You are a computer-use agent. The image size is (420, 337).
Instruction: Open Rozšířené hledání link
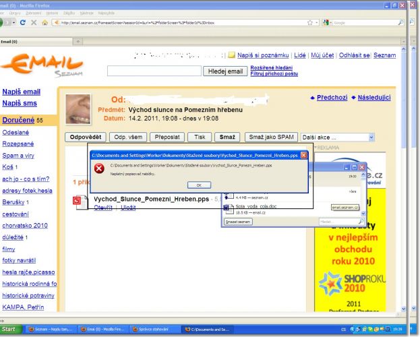coord(271,68)
